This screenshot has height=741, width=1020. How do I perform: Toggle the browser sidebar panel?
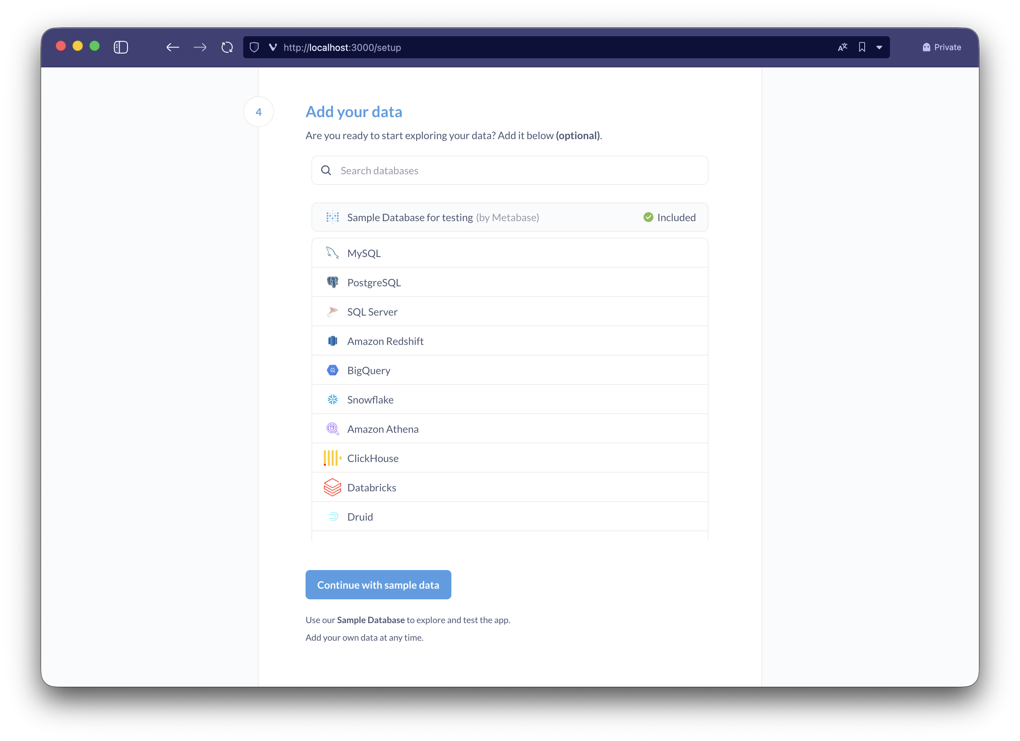coord(121,47)
